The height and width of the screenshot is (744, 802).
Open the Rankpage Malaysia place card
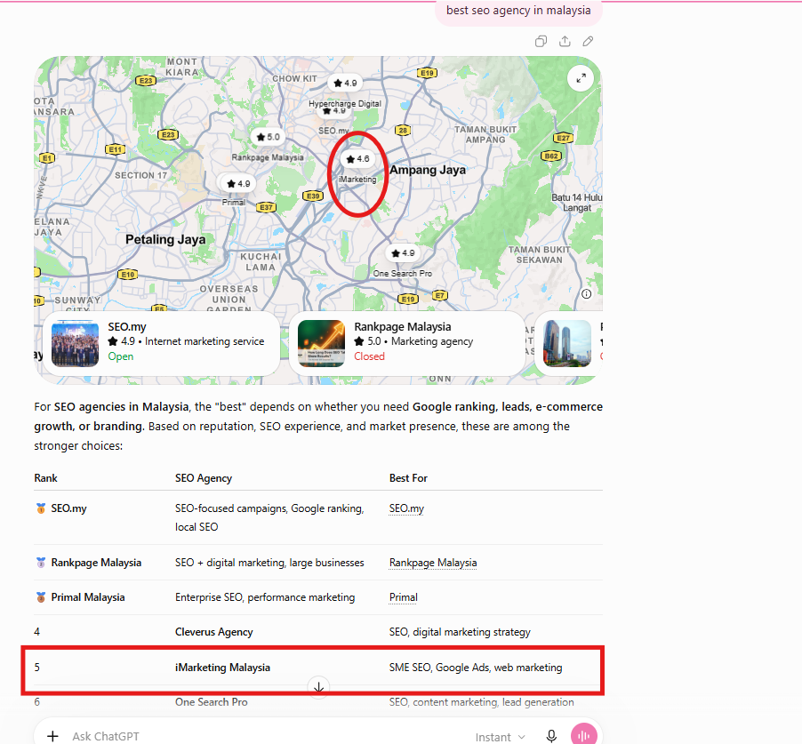tap(407, 344)
